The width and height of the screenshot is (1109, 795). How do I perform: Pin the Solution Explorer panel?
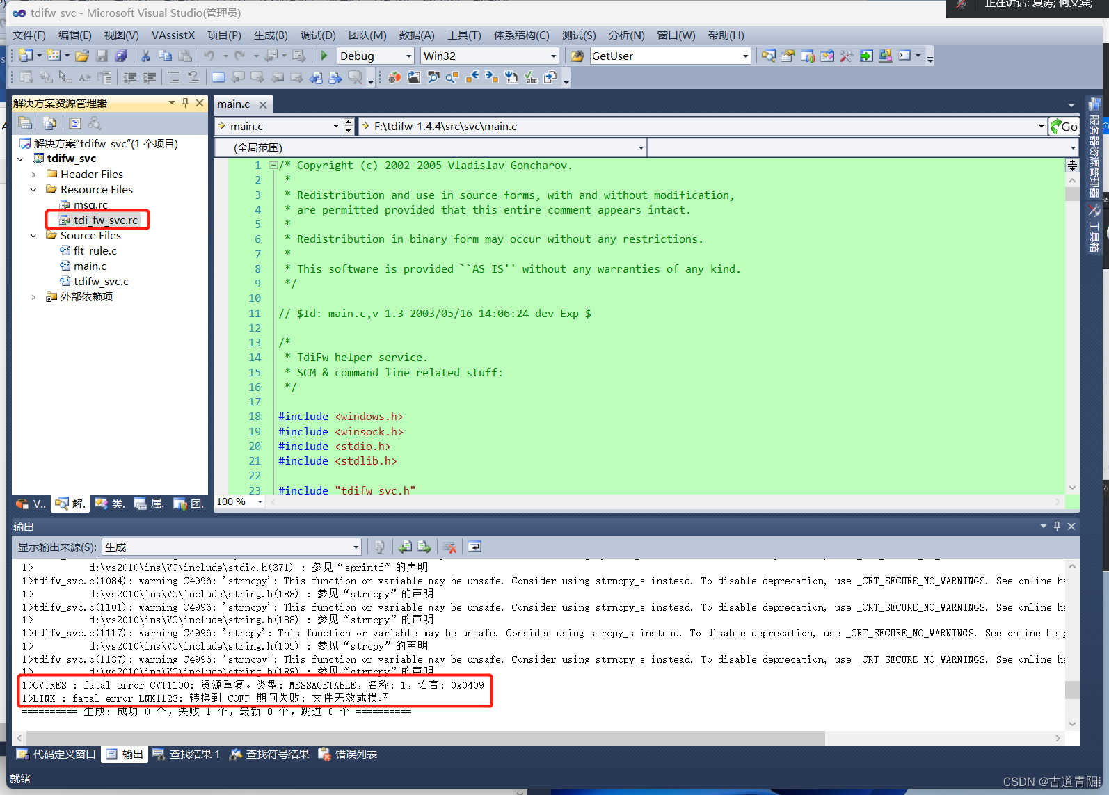click(185, 103)
